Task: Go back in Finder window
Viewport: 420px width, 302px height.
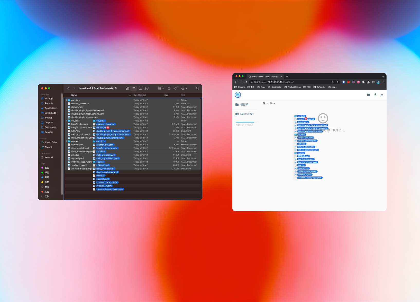Action: [x=68, y=88]
